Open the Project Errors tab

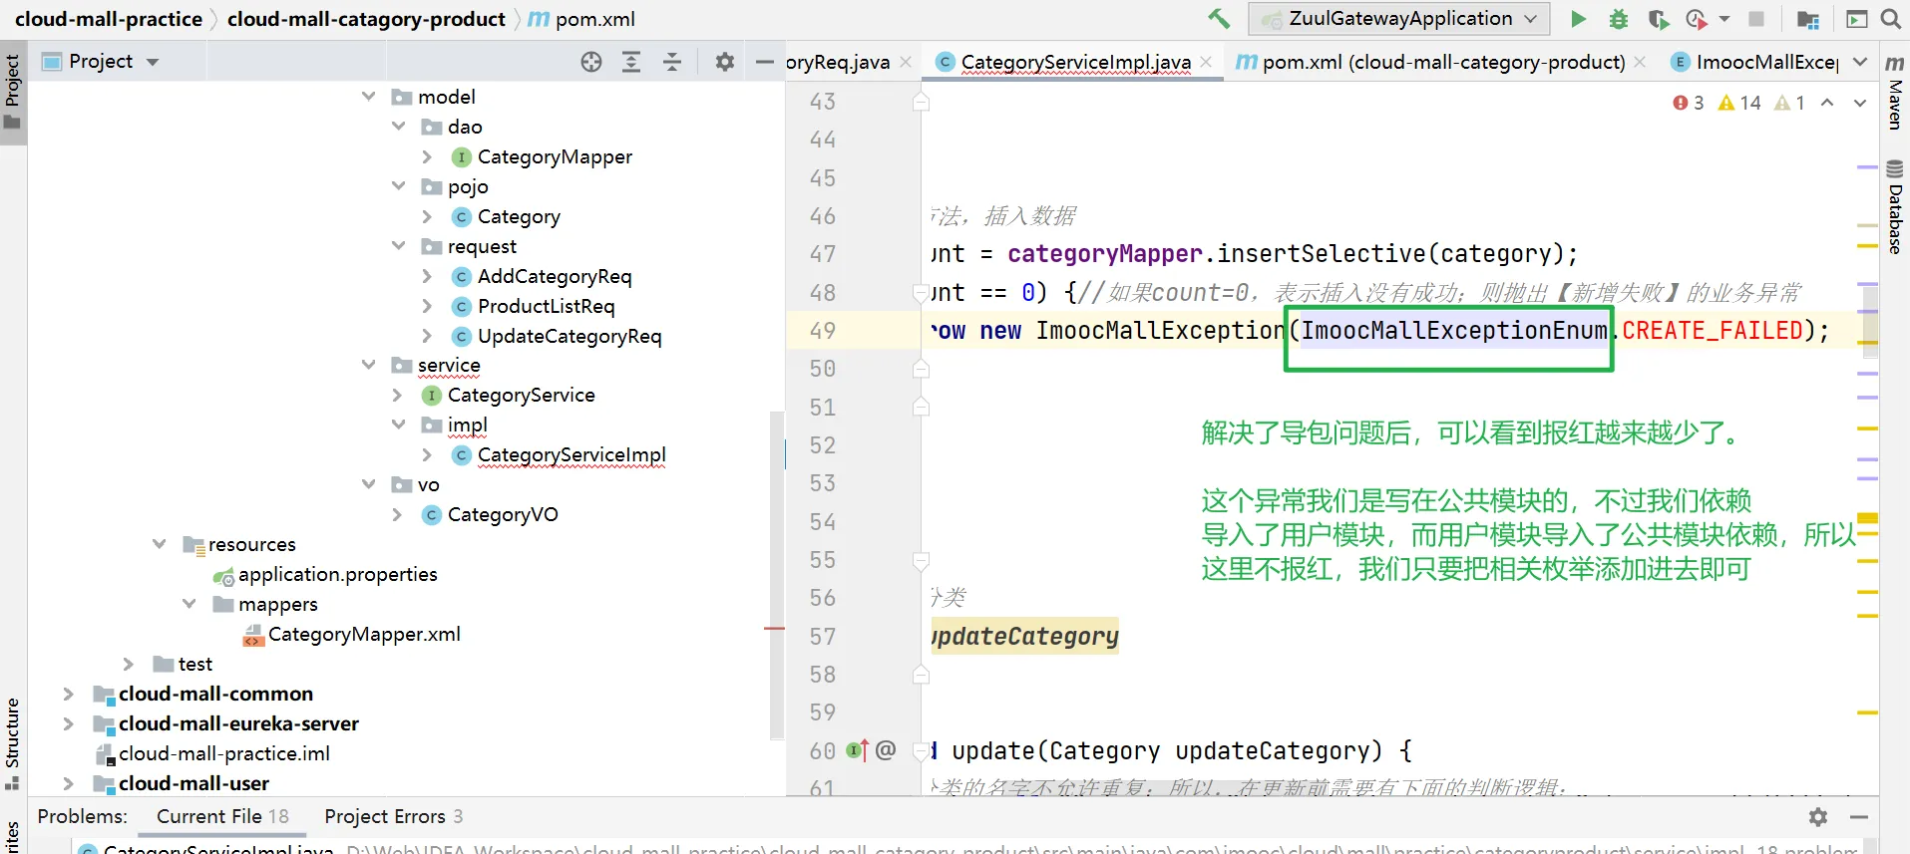(393, 816)
